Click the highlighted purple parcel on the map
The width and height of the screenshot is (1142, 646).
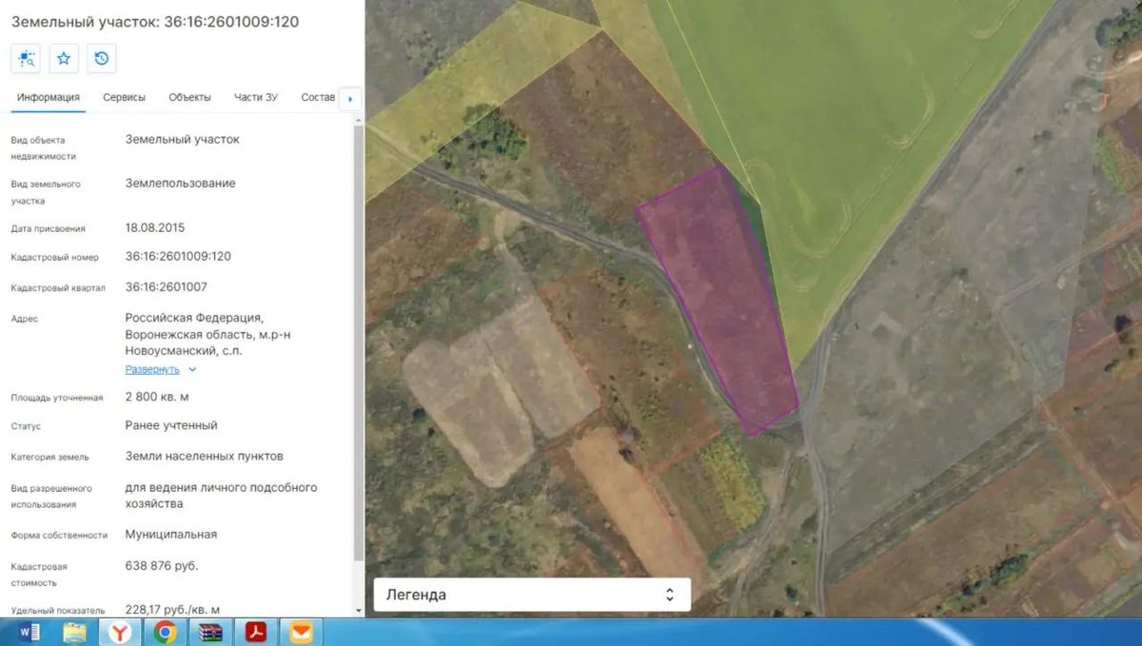click(x=720, y=301)
